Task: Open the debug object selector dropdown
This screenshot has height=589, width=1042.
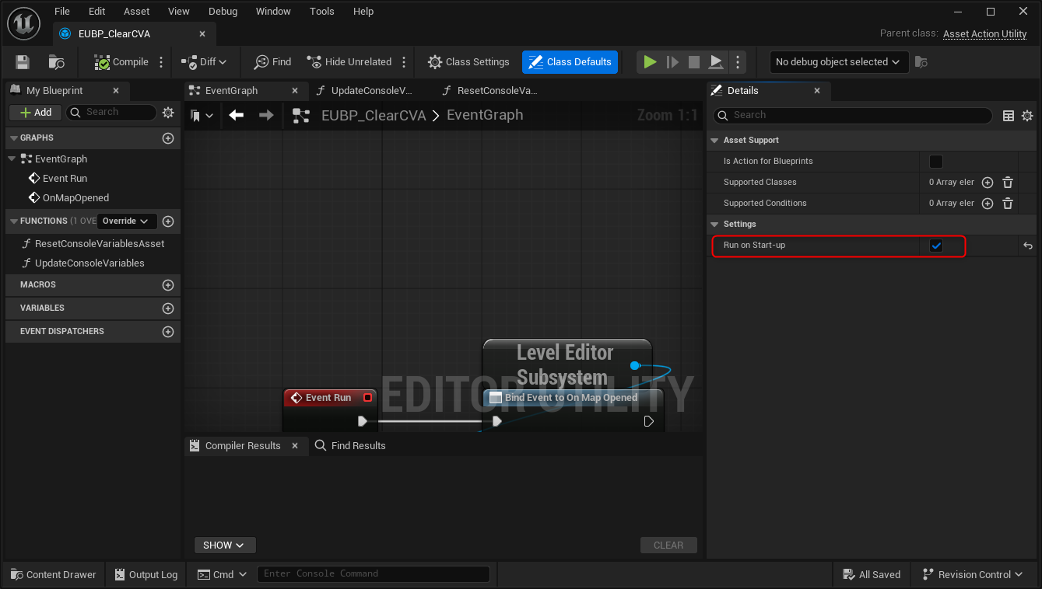Action: point(838,62)
